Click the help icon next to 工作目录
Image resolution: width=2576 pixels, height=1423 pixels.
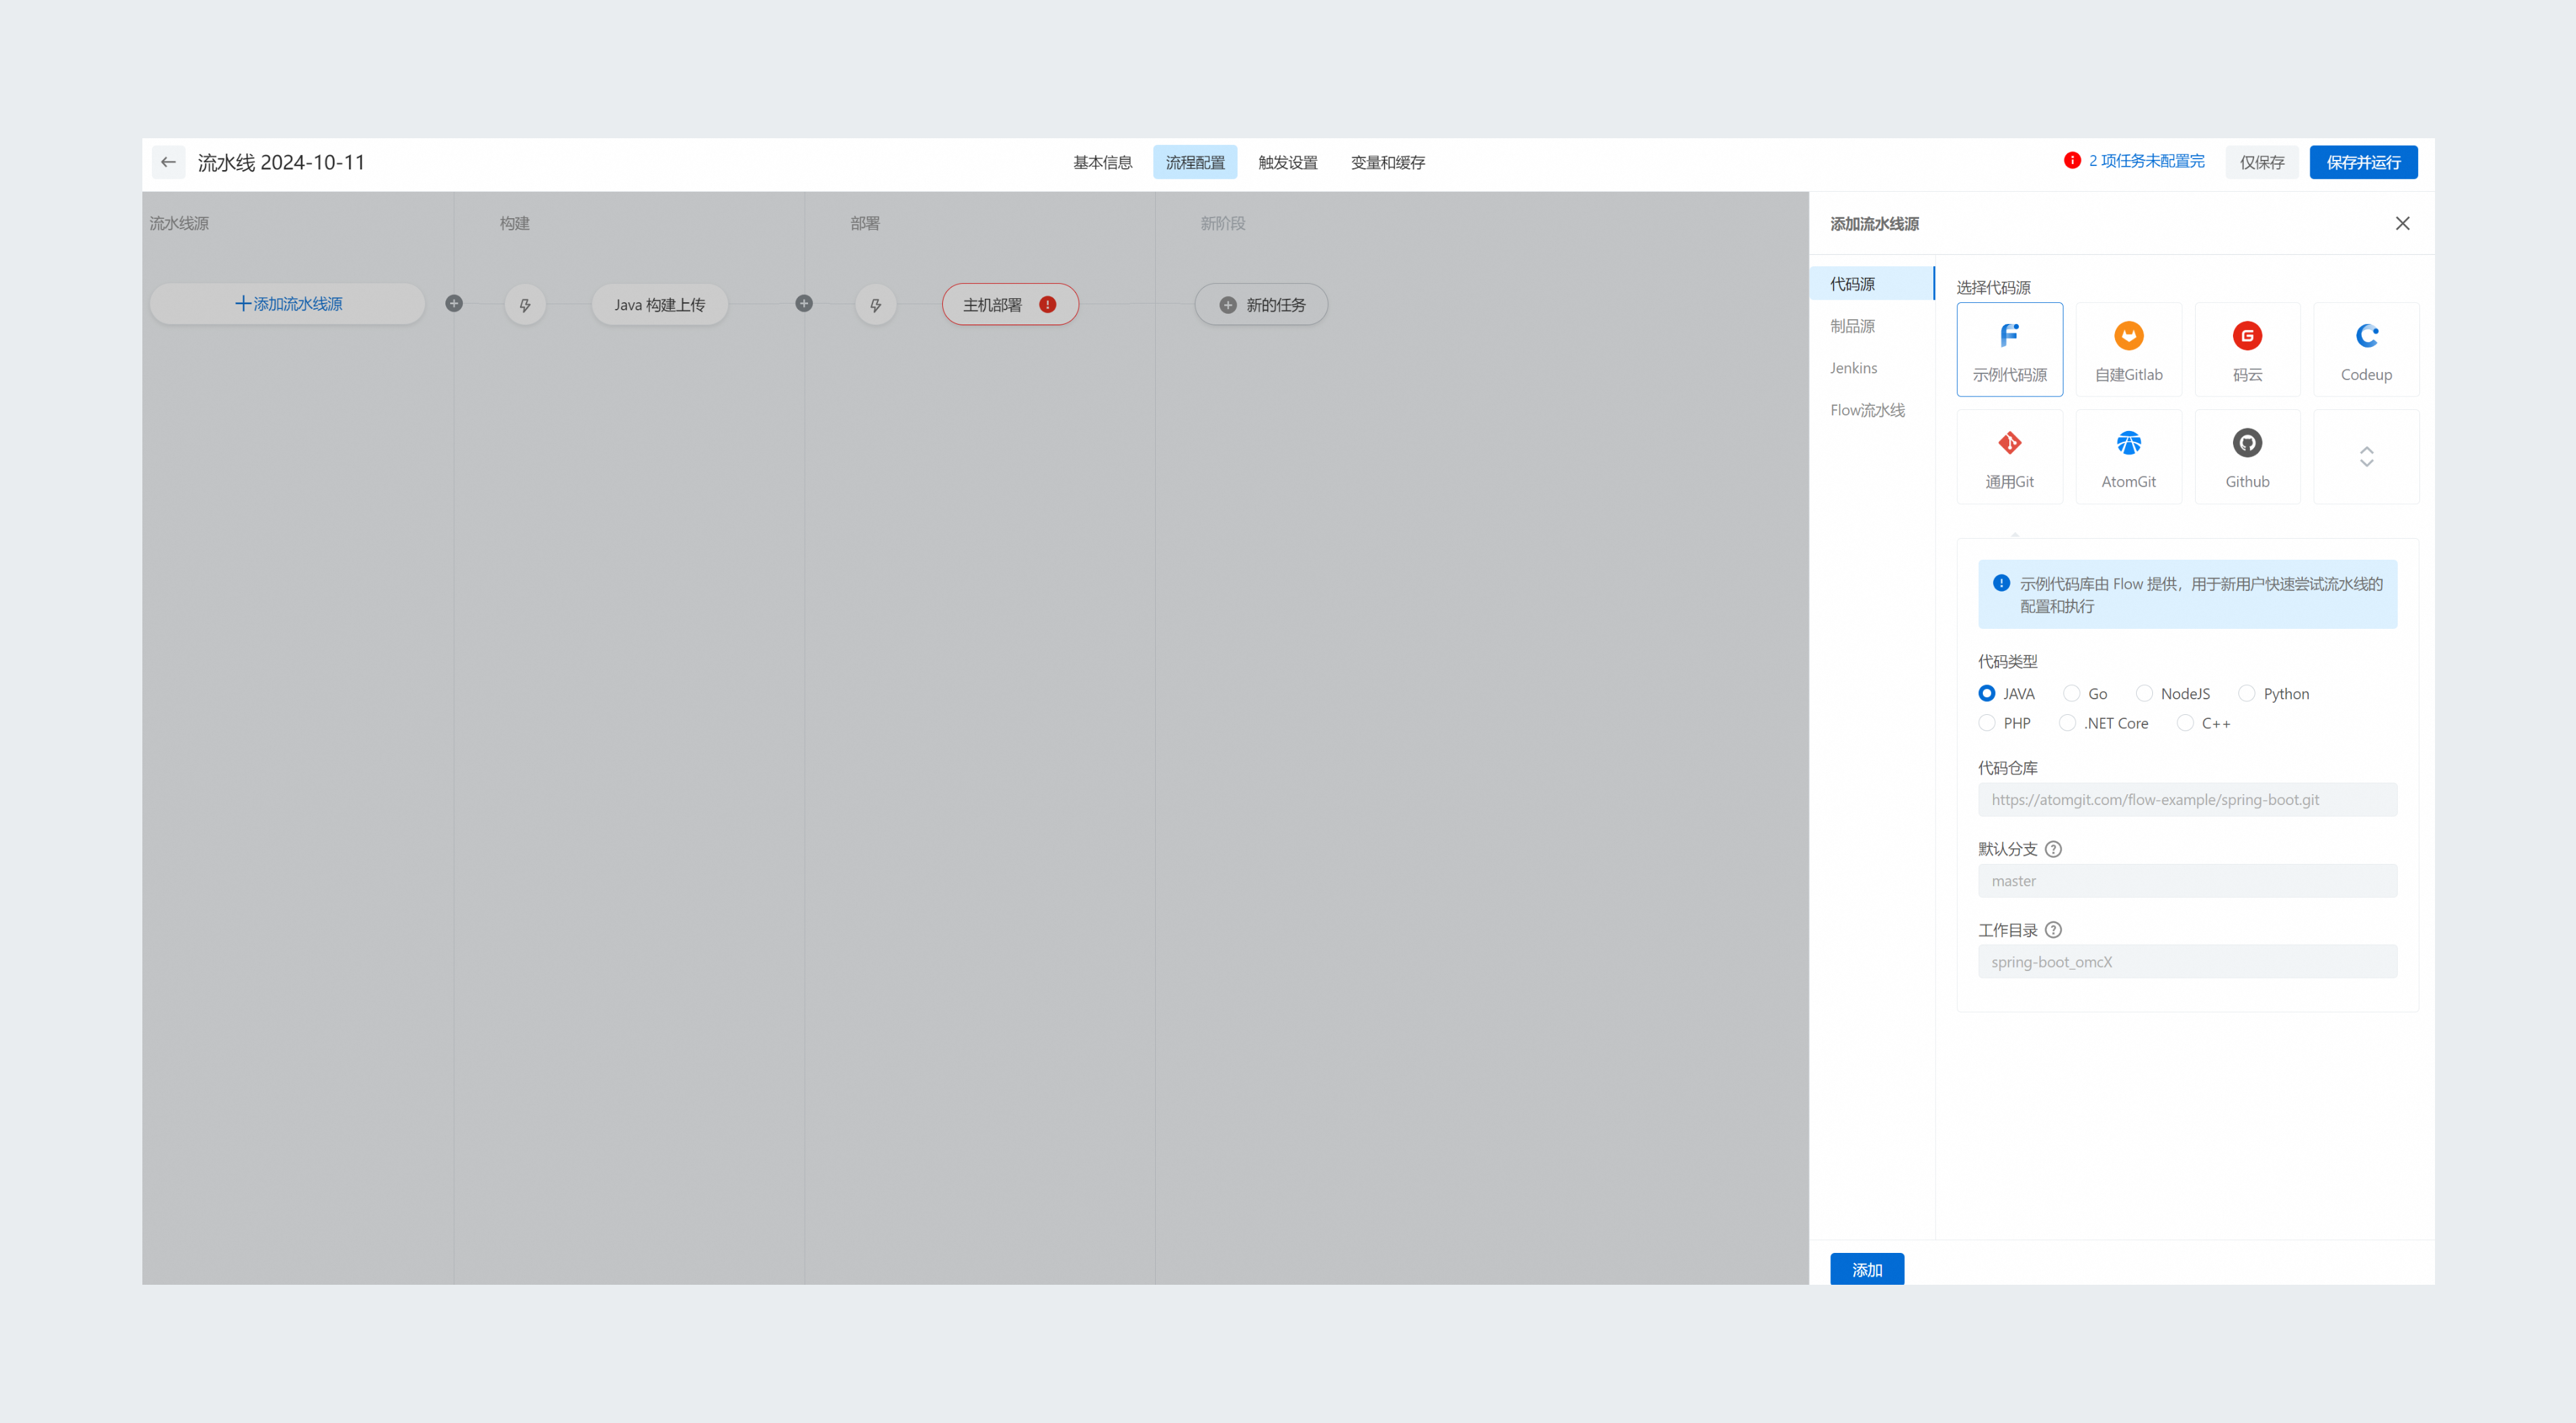click(x=2053, y=929)
